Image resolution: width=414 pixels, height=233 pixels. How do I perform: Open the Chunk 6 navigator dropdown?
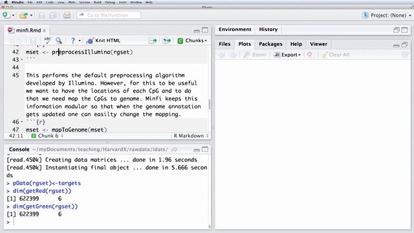[47, 136]
